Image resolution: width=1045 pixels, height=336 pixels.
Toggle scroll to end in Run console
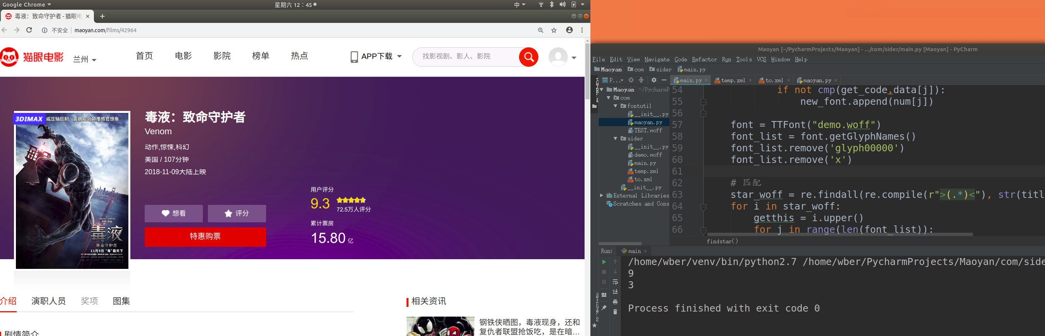pyautogui.click(x=615, y=292)
